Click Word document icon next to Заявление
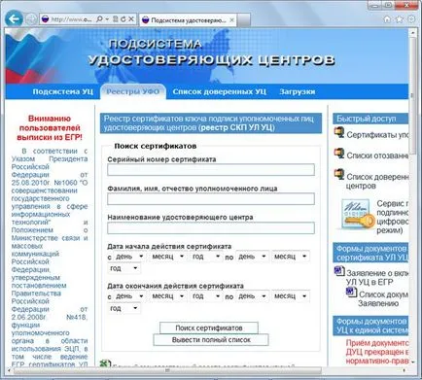Screen dimensions: 422x380 pos(339,271)
